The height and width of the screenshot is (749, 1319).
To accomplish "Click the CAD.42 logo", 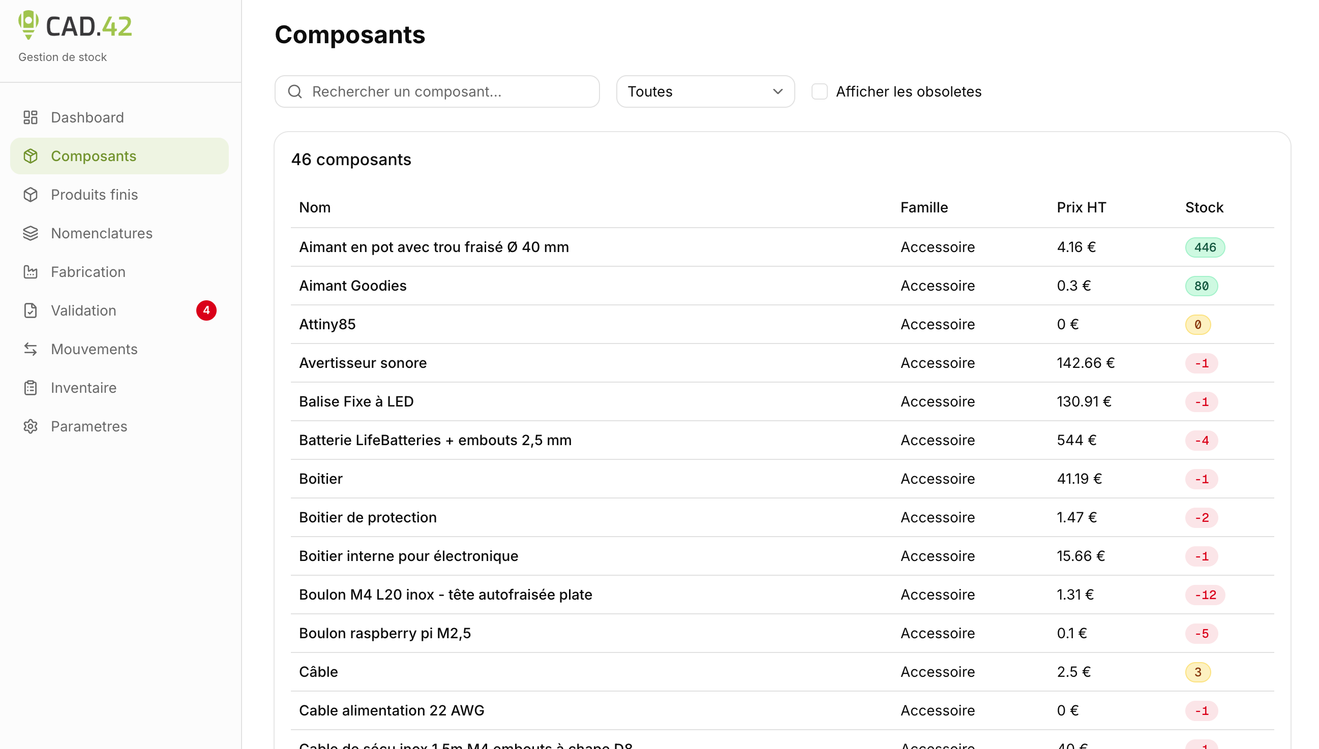I will click(x=75, y=25).
